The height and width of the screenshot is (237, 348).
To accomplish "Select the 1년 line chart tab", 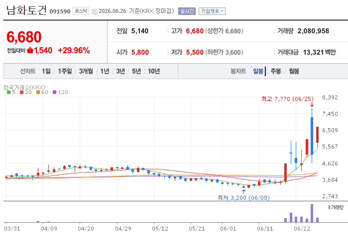I will 105,71.
